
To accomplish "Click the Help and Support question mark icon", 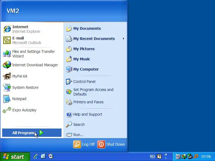I will tap(69, 114).
